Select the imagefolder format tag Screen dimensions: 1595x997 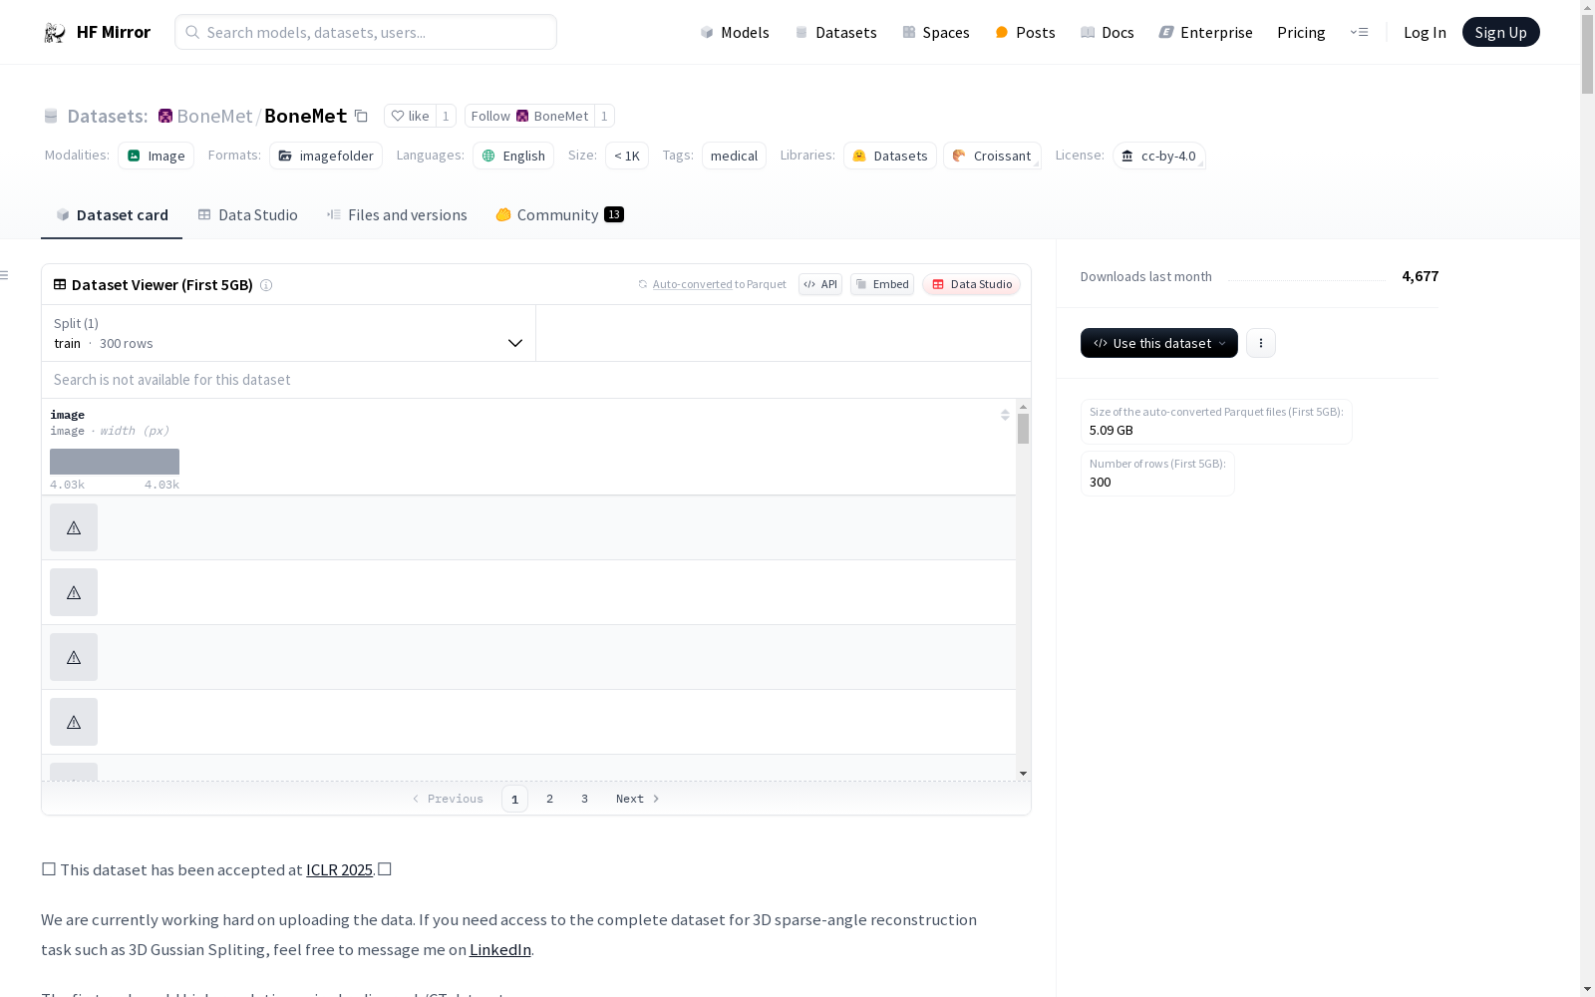coord(326,157)
